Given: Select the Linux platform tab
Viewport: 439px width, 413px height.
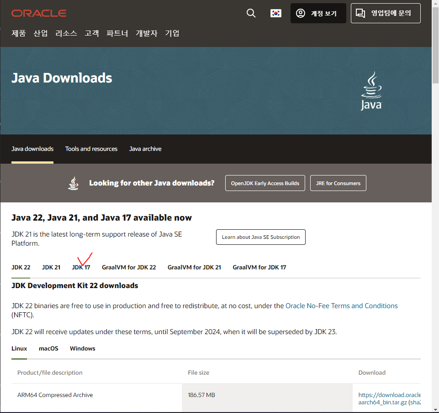Looking at the screenshot, I should (x=19, y=348).
